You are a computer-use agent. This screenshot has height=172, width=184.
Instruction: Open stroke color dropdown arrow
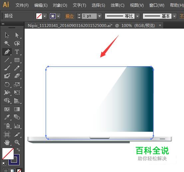tap(58, 16)
